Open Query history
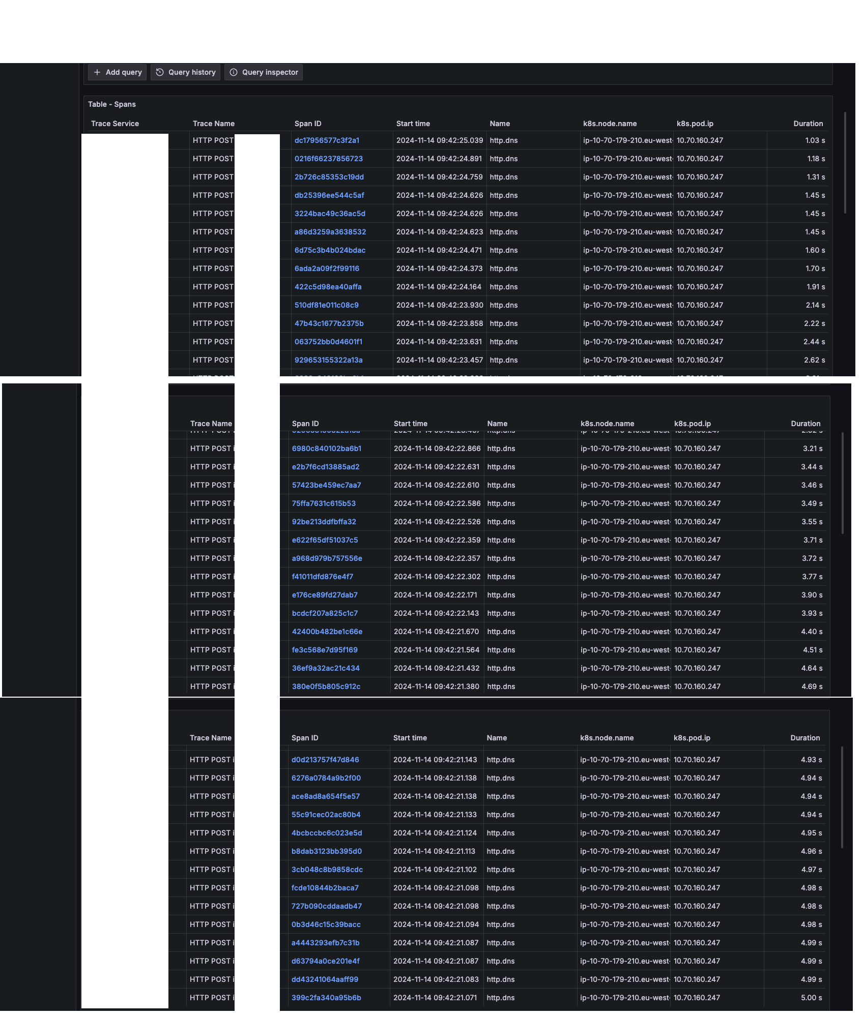The image size is (863, 1017). pyautogui.click(x=185, y=72)
